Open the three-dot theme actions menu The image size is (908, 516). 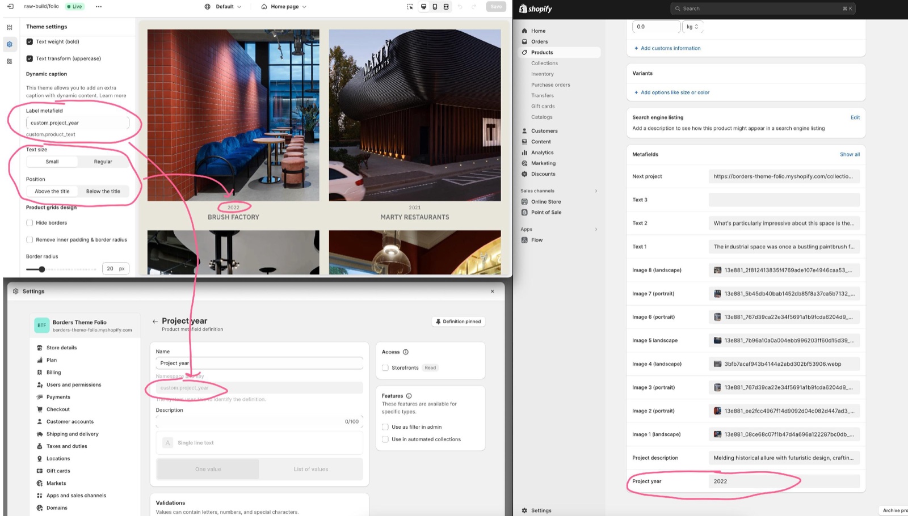coord(99,6)
